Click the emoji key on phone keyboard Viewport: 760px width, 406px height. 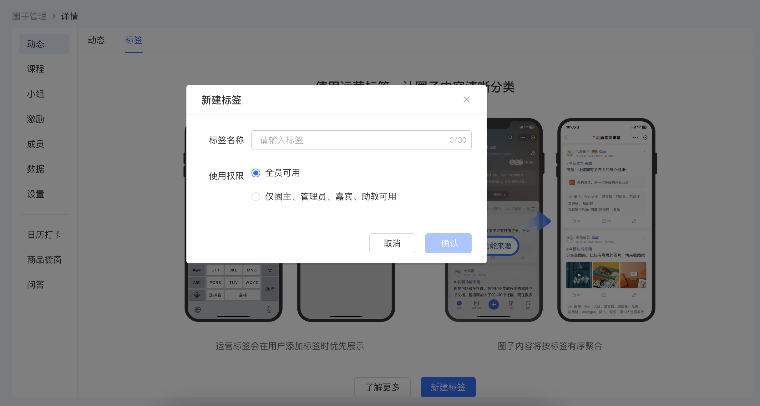coord(197,295)
